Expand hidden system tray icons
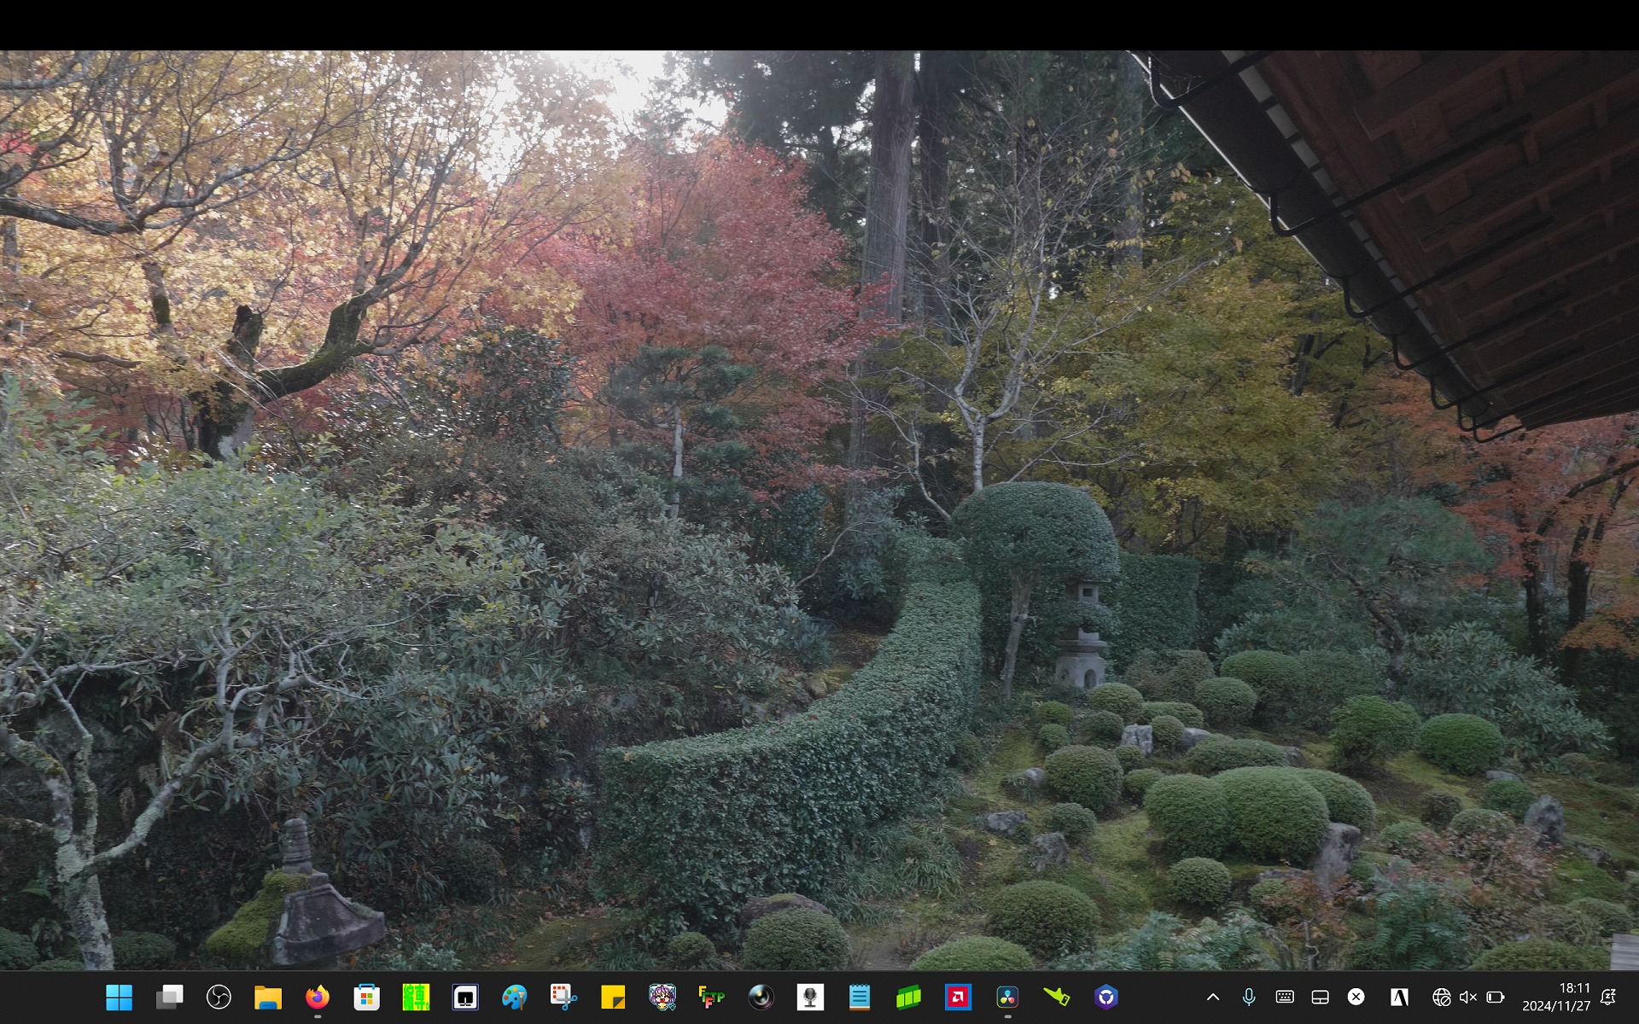 coord(1212,997)
